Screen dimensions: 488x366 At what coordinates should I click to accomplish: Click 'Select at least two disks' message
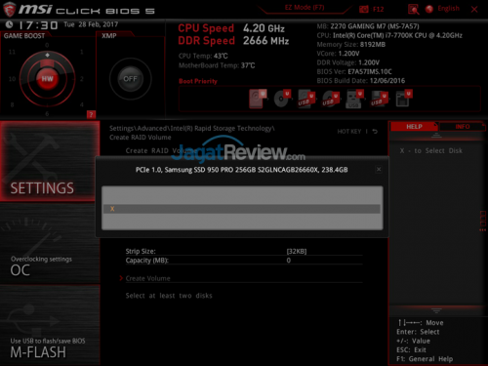169,296
